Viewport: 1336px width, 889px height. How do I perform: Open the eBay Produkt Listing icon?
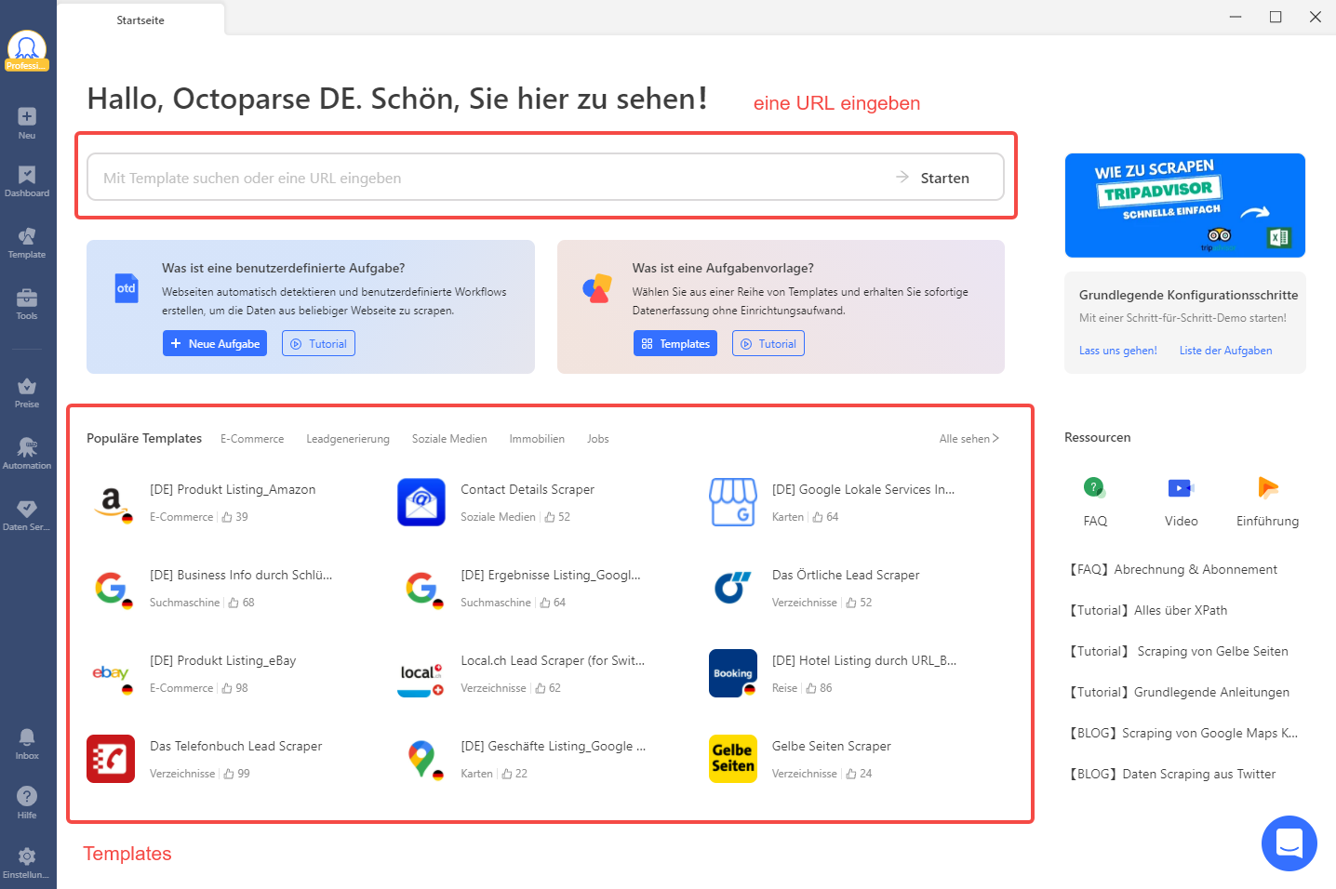111,673
